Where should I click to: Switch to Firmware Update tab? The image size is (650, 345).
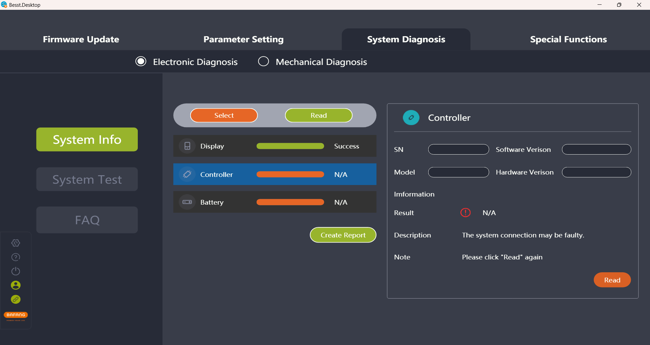pyautogui.click(x=81, y=39)
